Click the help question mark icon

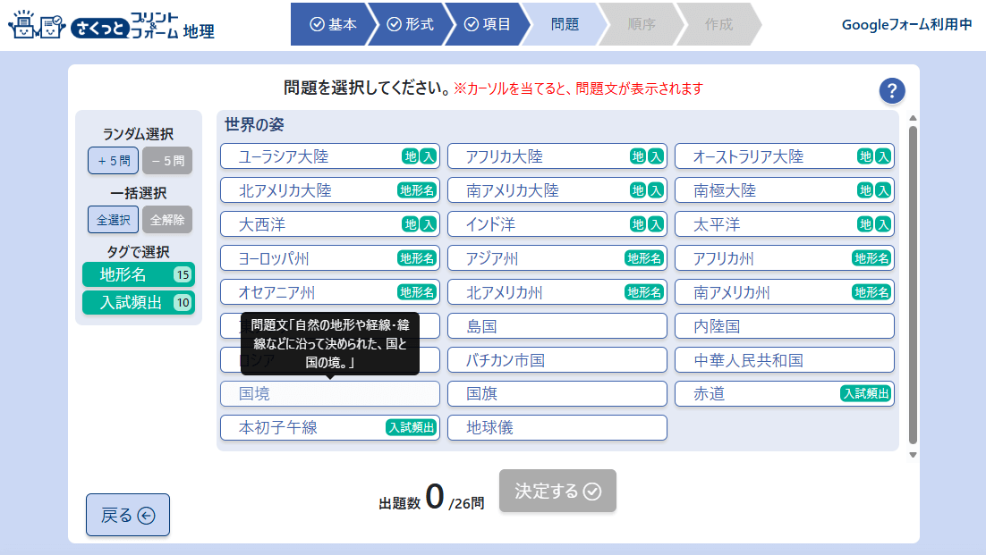(892, 90)
